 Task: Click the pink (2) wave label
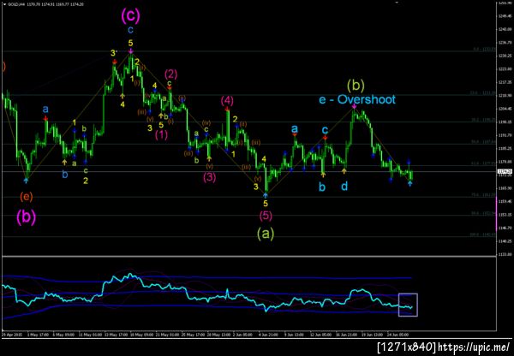(170, 74)
